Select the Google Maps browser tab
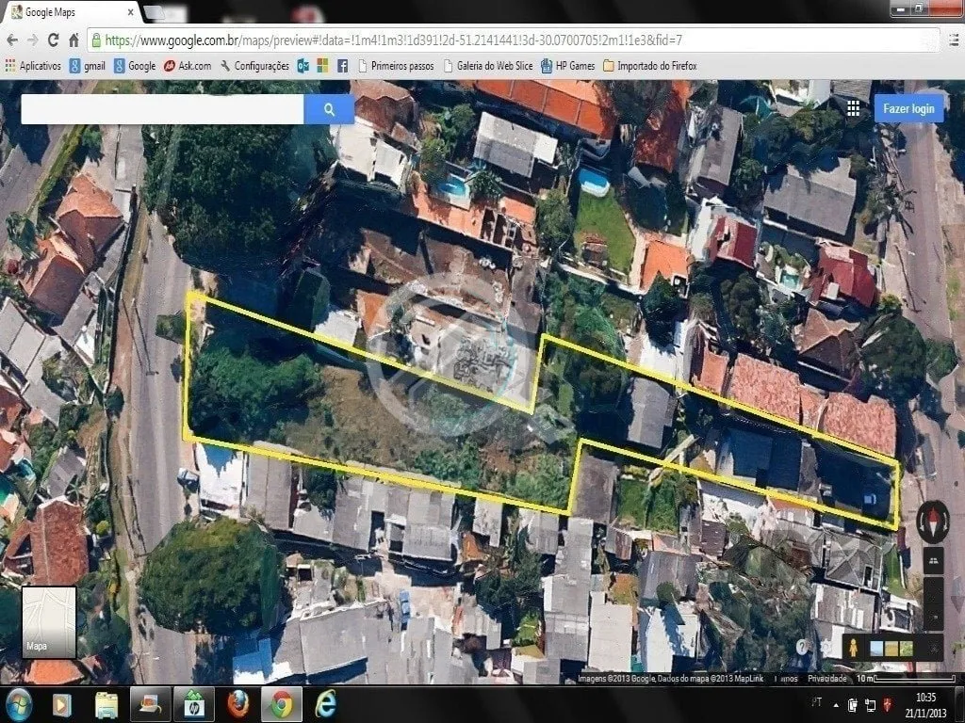 coord(71,12)
